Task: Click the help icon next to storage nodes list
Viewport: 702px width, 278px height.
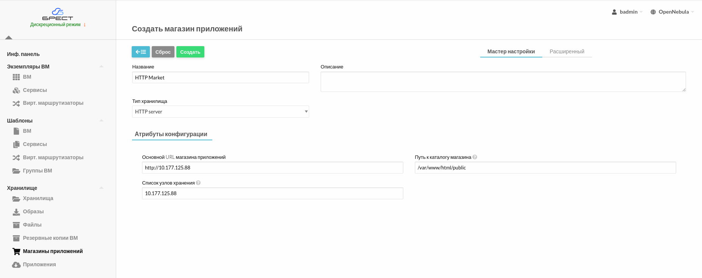Action: click(198, 183)
